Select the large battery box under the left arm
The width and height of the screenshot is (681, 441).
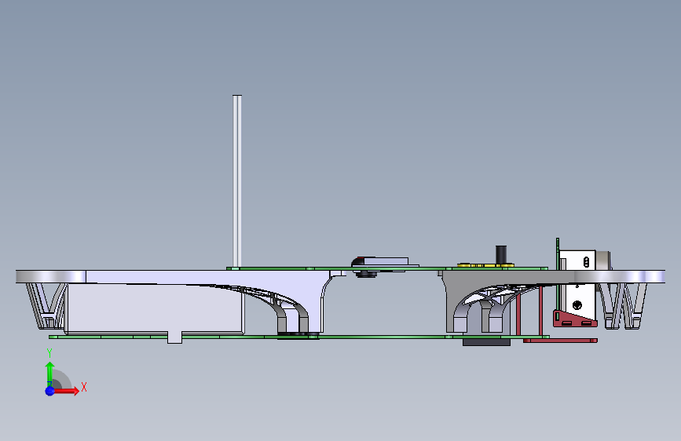pyautogui.click(x=154, y=308)
